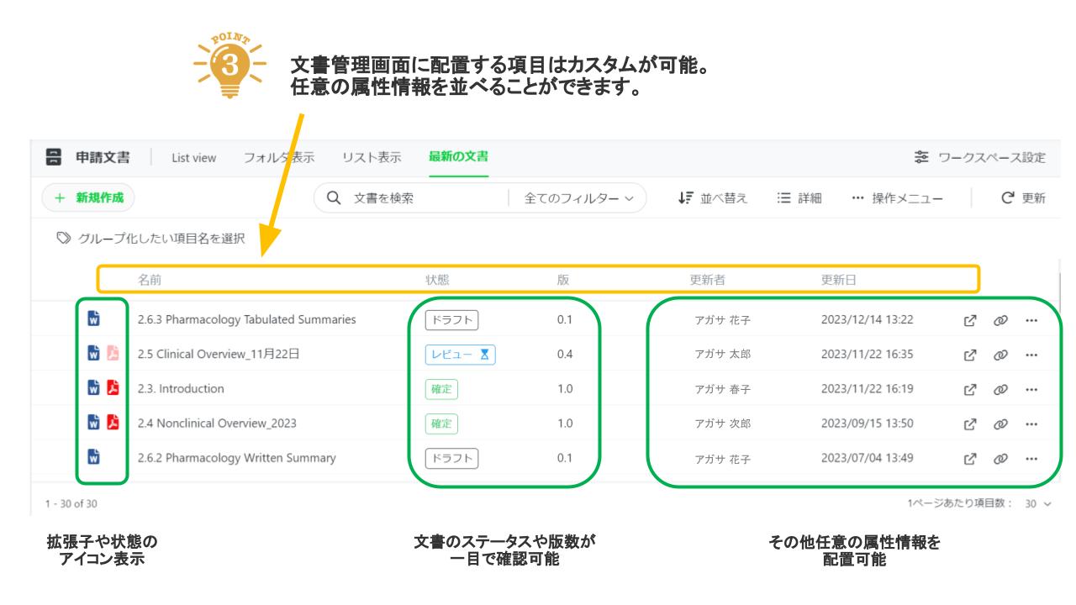This screenshot has height=605, width=1076.
Task: Open 2.3. Introduction in new window
Action: click(x=970, y=389)
